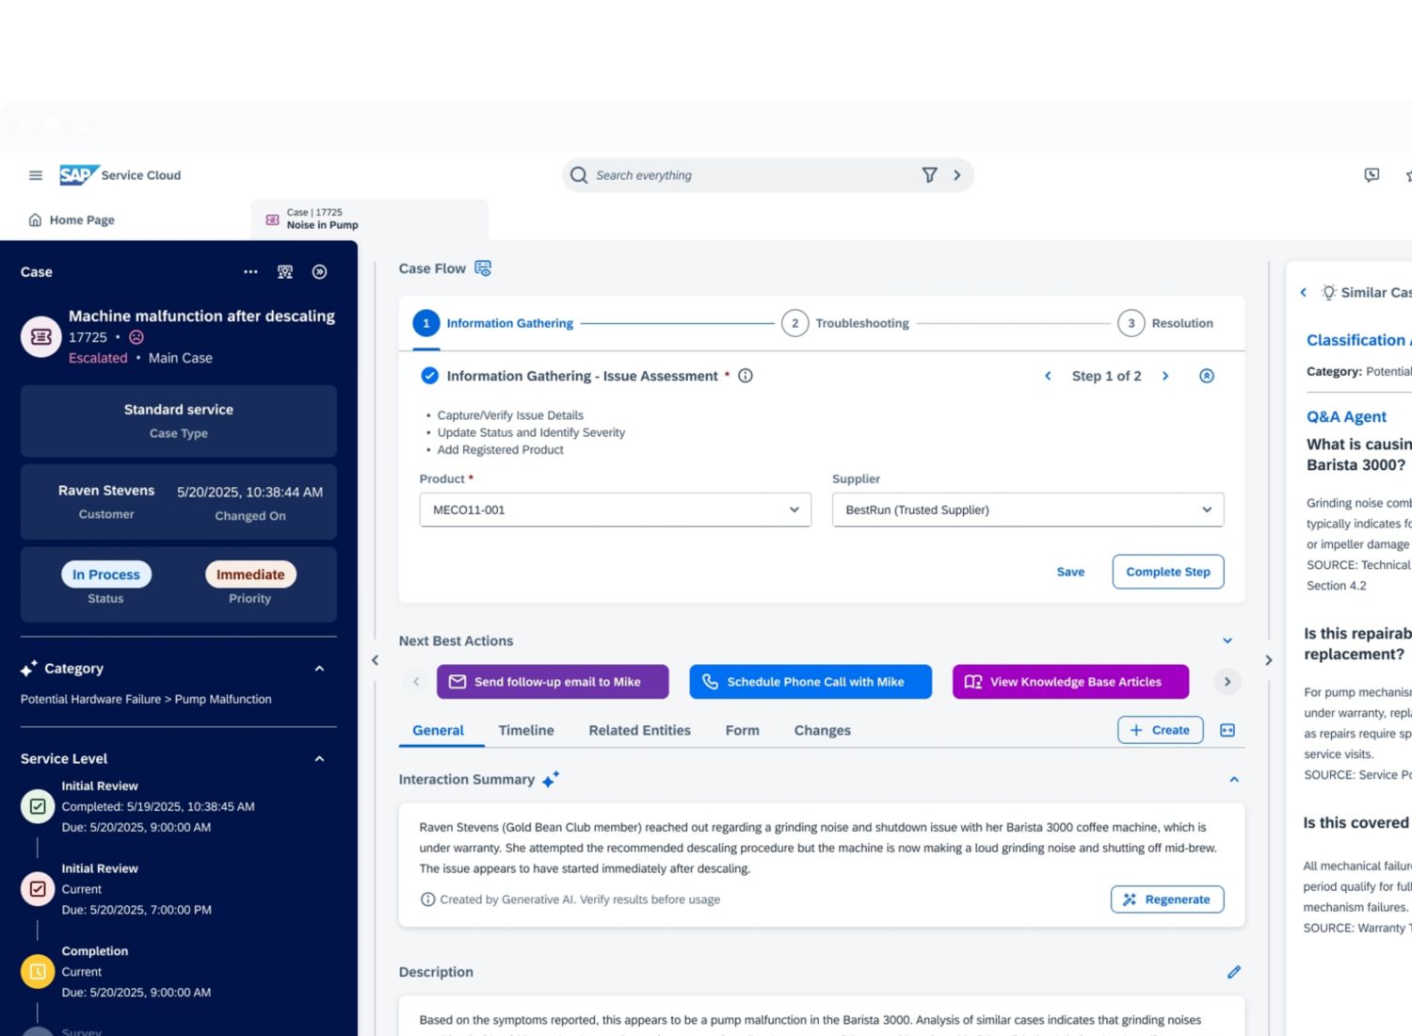Toggle the Issue Assessment completed checkmark

pos(429,376)
